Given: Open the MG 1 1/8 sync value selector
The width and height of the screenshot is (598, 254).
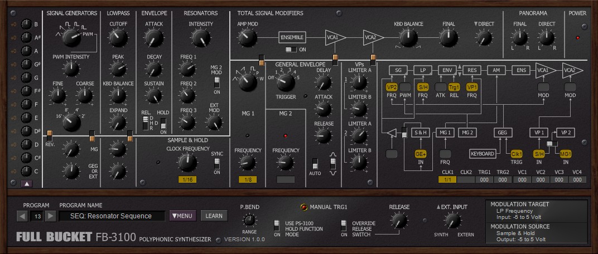Looking at the screenshot, I should [x=248, y=179].
